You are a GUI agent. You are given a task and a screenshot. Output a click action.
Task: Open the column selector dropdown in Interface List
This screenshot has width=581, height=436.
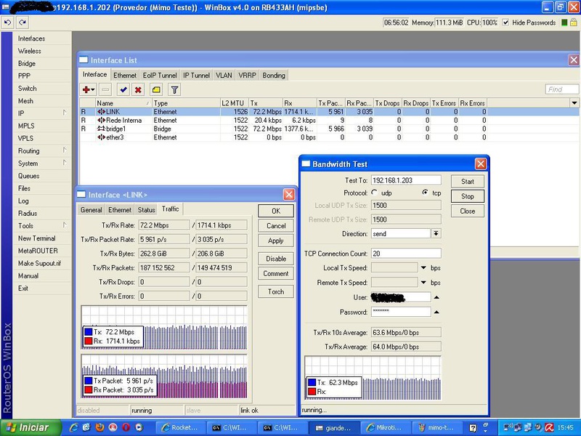(574, 103)
